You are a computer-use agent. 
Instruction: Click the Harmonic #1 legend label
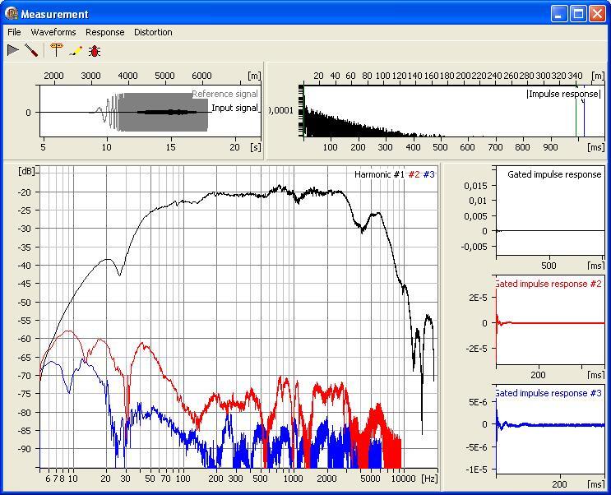[379, 174]
